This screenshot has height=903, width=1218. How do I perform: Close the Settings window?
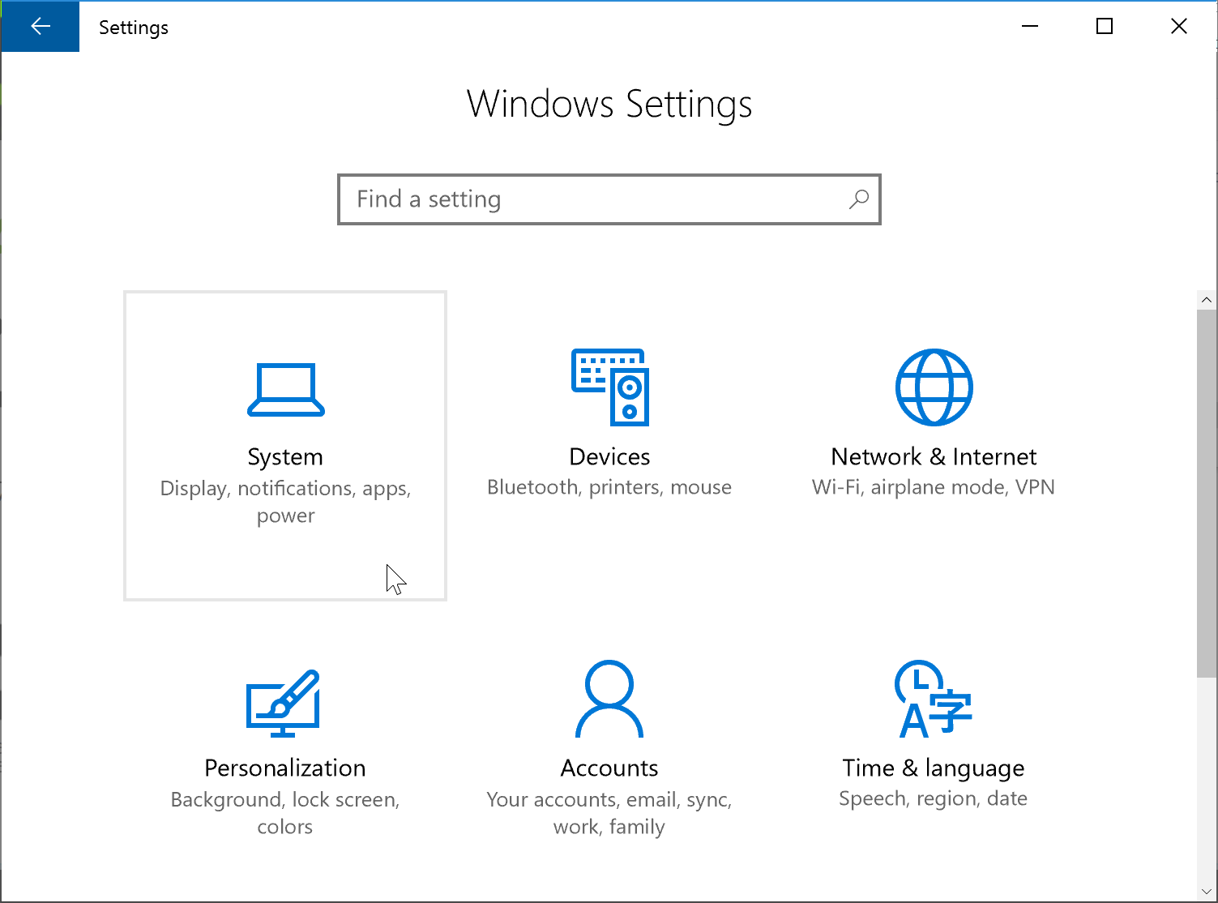(1179, 27)
